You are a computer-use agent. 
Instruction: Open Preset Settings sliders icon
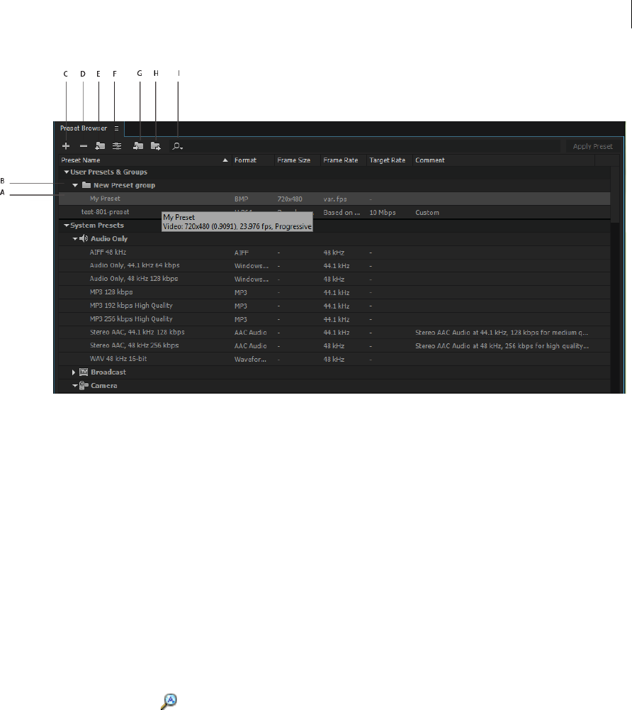[117, 146]
